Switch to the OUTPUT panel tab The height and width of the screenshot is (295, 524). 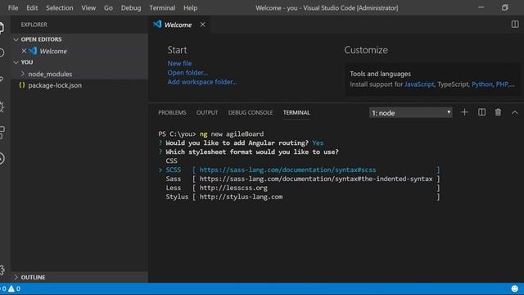coord(207,113)
